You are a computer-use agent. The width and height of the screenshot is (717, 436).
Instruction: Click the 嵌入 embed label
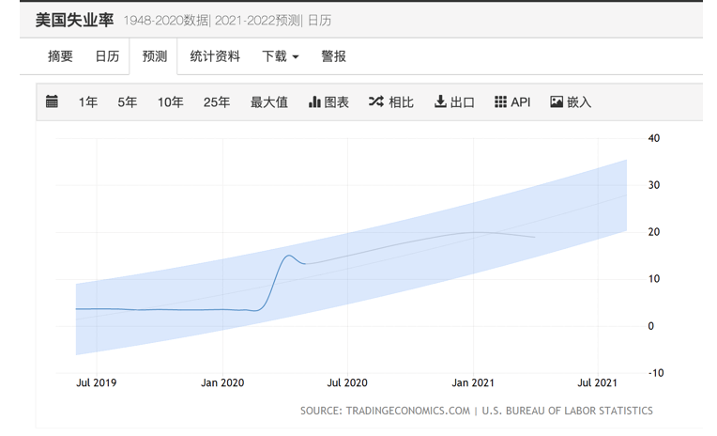579,102
